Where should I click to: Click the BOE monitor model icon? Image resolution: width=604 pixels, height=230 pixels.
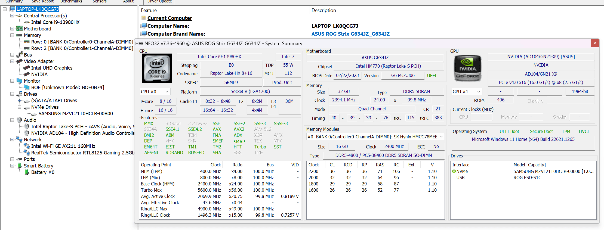(27, 87)
